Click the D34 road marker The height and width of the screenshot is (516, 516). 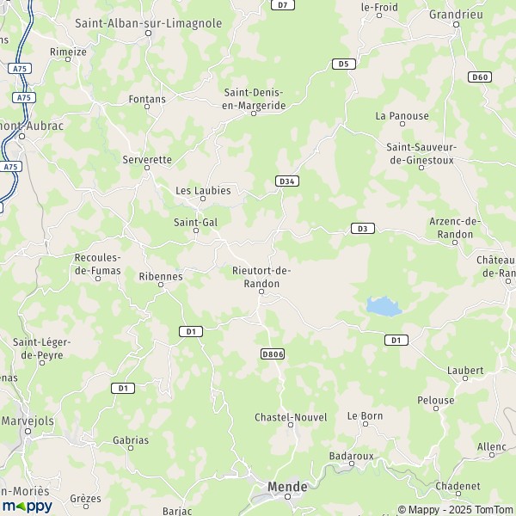coord(287,181)
